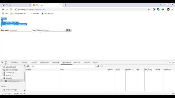Delete selected cookie with X icon

(102, 66)
